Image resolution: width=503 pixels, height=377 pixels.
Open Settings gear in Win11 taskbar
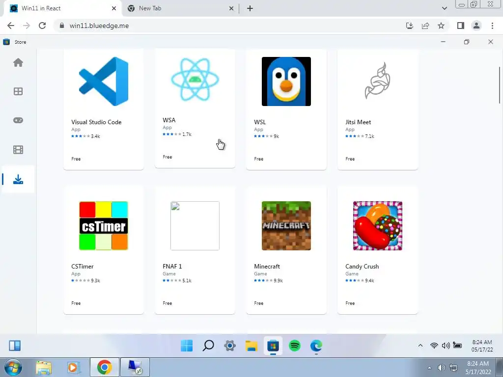pyautogui.click(x=230, y=346)
